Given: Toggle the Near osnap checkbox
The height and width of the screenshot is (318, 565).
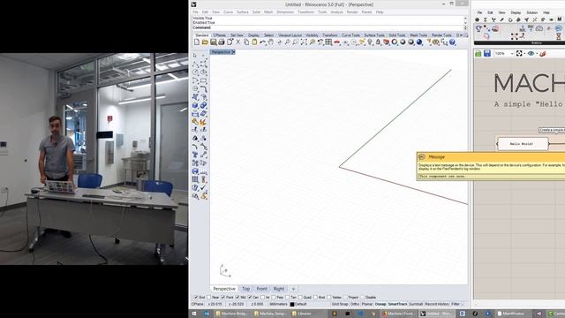Looking at the screenshot, I should (x=209, y=298).
